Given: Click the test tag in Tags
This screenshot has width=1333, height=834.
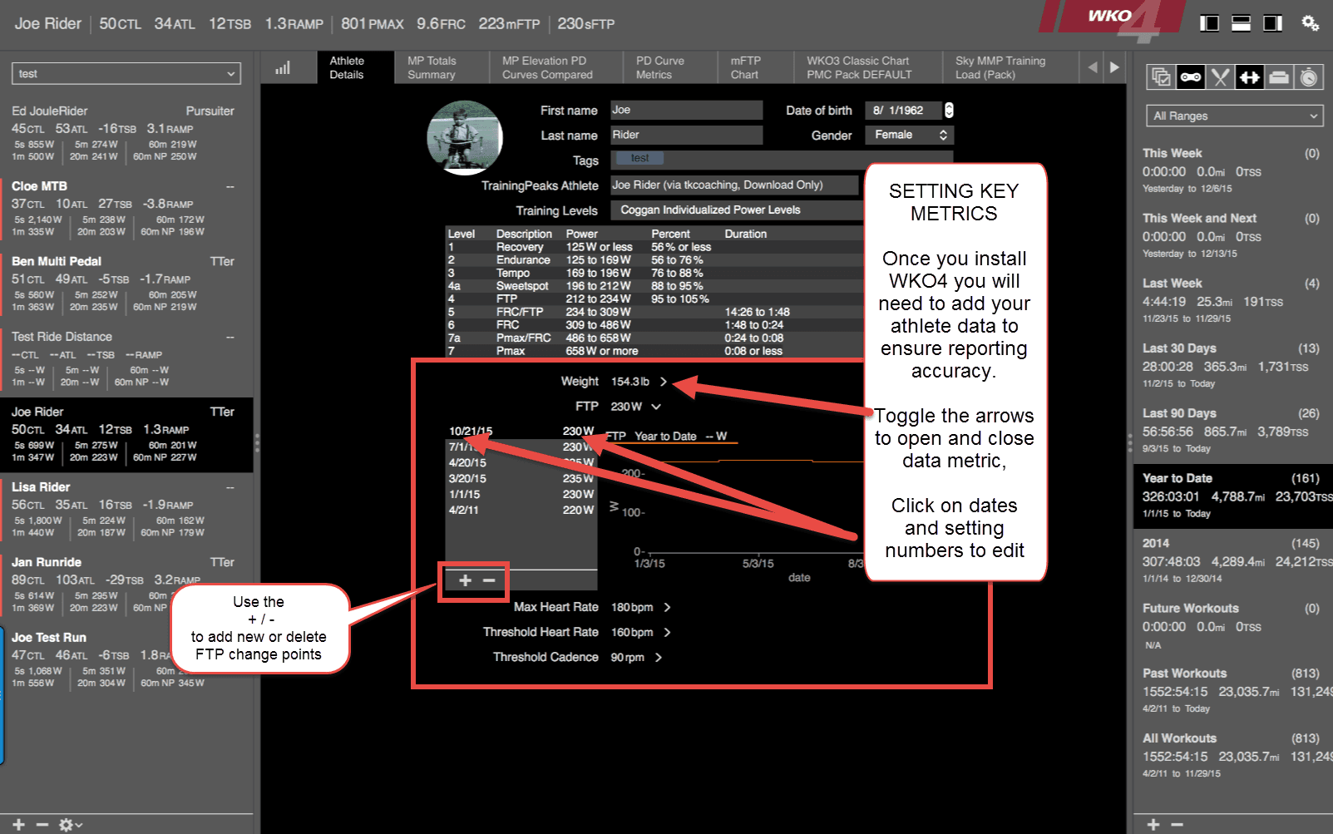Looking at the screenshot, I should pyautogui.click(x=639, y=158).
